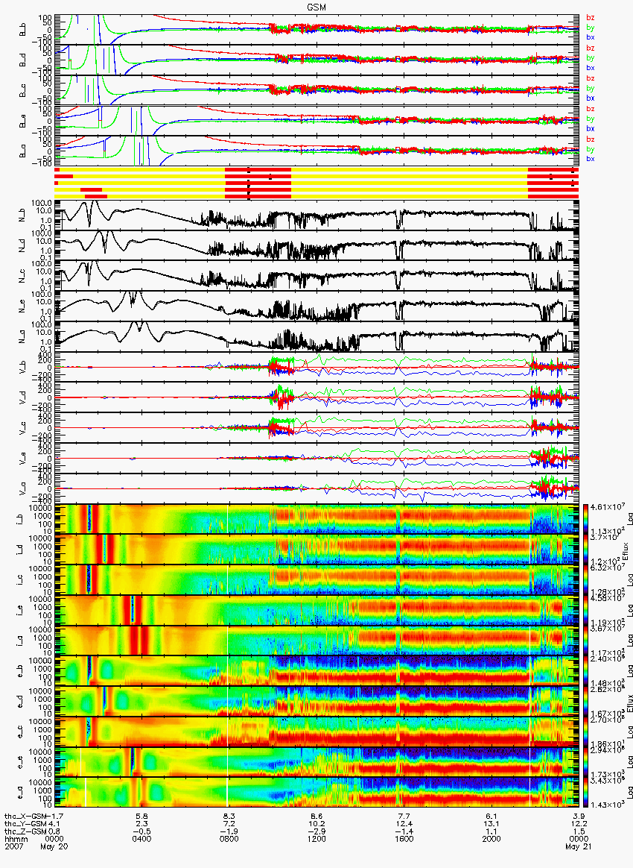The image size is (633, 868).
Task: Click the N_c density panel label
Action: [22, 276]
